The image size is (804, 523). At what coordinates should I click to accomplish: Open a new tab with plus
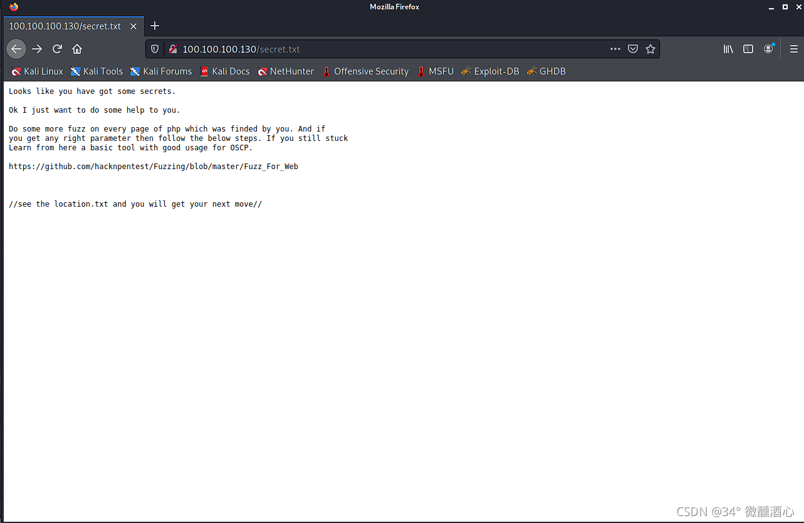pyautogui.click(x=155, y=26)
